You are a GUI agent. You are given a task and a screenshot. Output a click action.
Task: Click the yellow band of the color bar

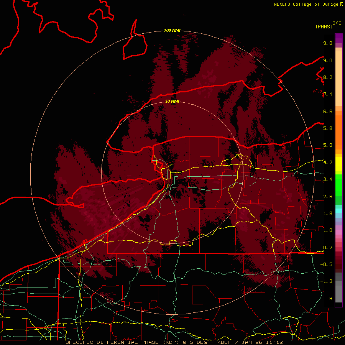(x=338, y=164)
